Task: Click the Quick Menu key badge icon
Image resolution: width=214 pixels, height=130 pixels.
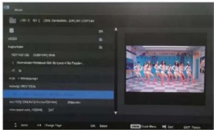Action: 135,126
